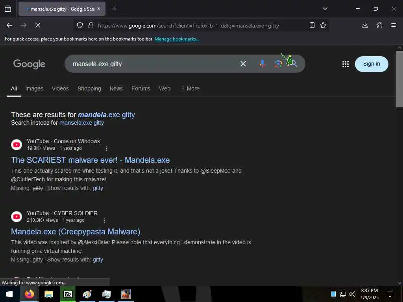403x302 pixels.
Task: Open Firefox application menu
Action: [x=394, y=25]
